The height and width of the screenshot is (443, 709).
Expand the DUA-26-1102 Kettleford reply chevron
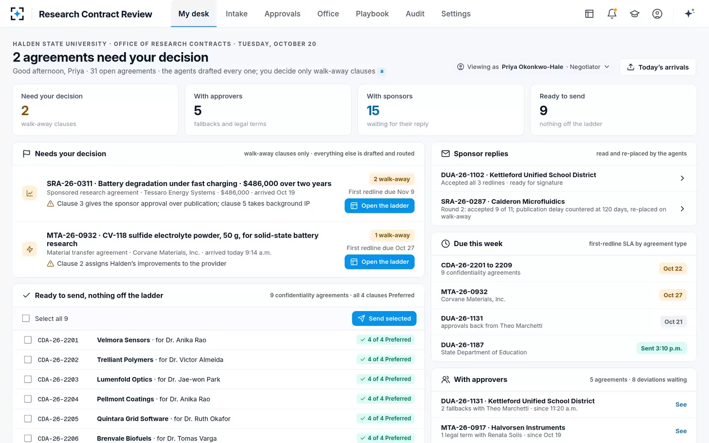(x=682, y=178)
